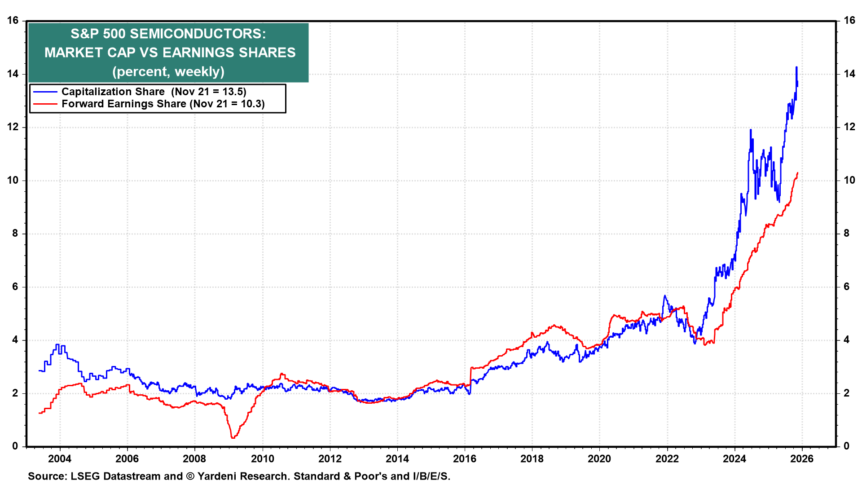Viewport: 862px width, 485px height.
Task: Click the 2016 x-axis year label
Action: 465,459
